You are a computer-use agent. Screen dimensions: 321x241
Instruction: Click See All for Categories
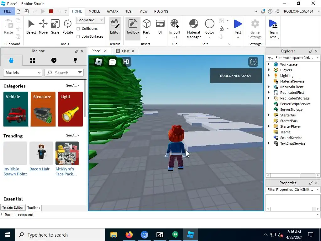coord(72,85)
